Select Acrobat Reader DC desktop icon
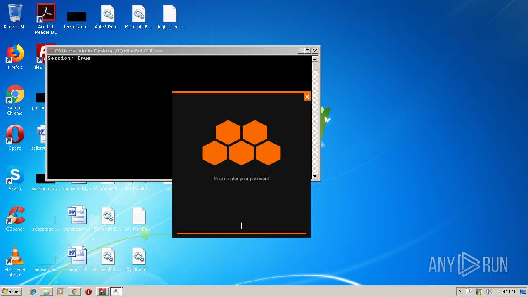The width and height of the screenshot is (528, 297). [46, 19]
